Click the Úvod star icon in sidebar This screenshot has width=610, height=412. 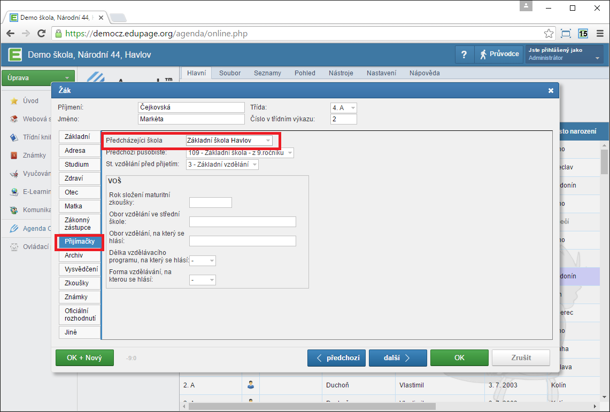[x=14, y=101]
